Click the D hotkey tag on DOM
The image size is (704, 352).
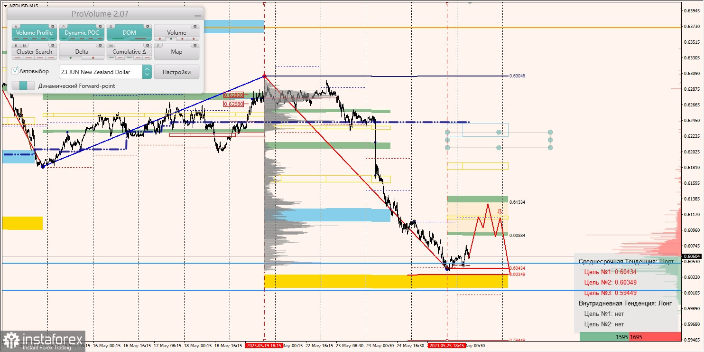click(x=111, y=27)
